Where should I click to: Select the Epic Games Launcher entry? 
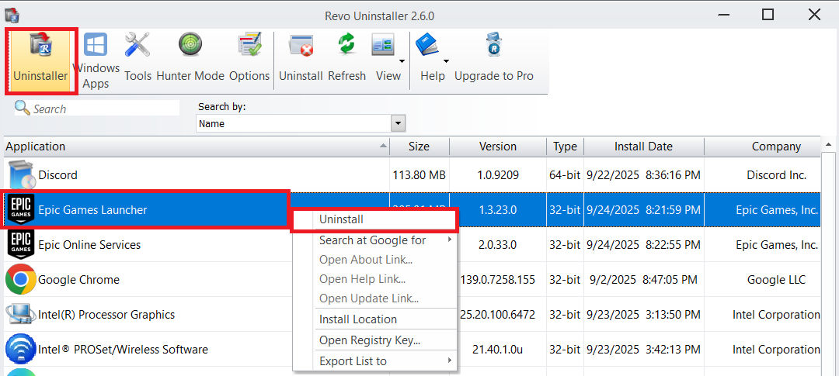(92, 210)
